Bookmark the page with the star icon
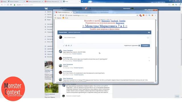The width and height of the screenshot is (182, 102). click(x=137, y=15)
